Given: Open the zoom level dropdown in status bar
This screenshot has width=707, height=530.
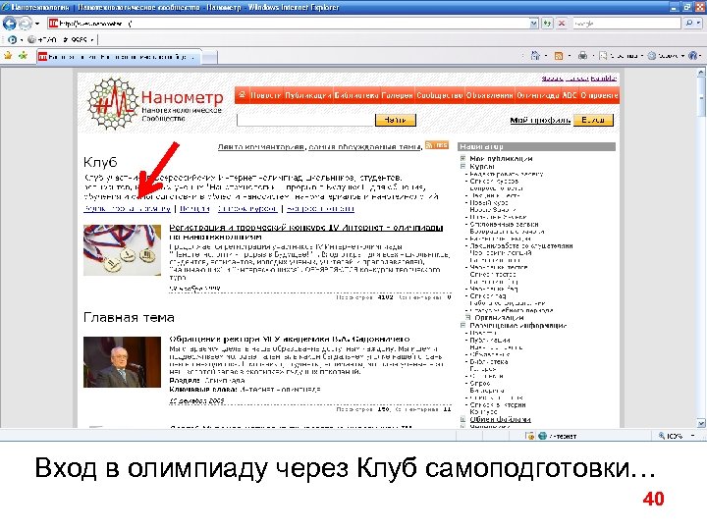Looking at the screenshot, I should coord(692,436).
